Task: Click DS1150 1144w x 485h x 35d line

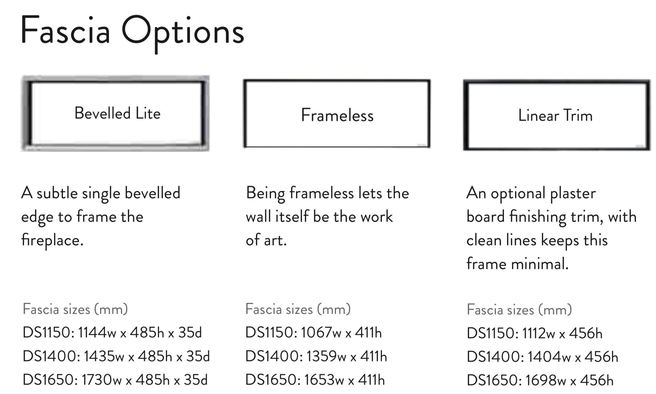Action: (112, 332)
